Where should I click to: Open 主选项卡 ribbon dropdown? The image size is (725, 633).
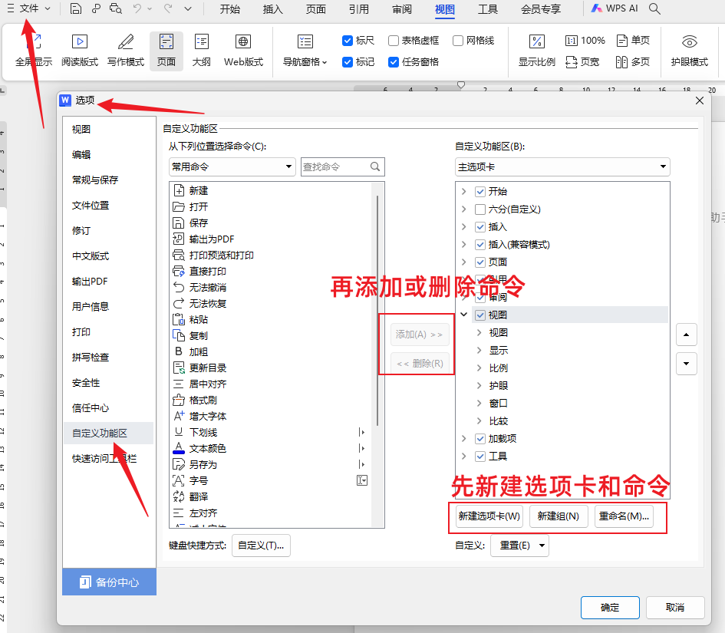tap(562, 167)
